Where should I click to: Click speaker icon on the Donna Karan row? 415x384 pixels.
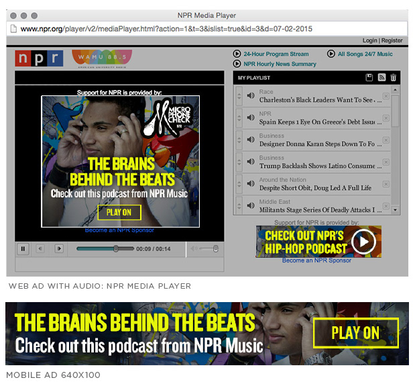pos(251,140)
